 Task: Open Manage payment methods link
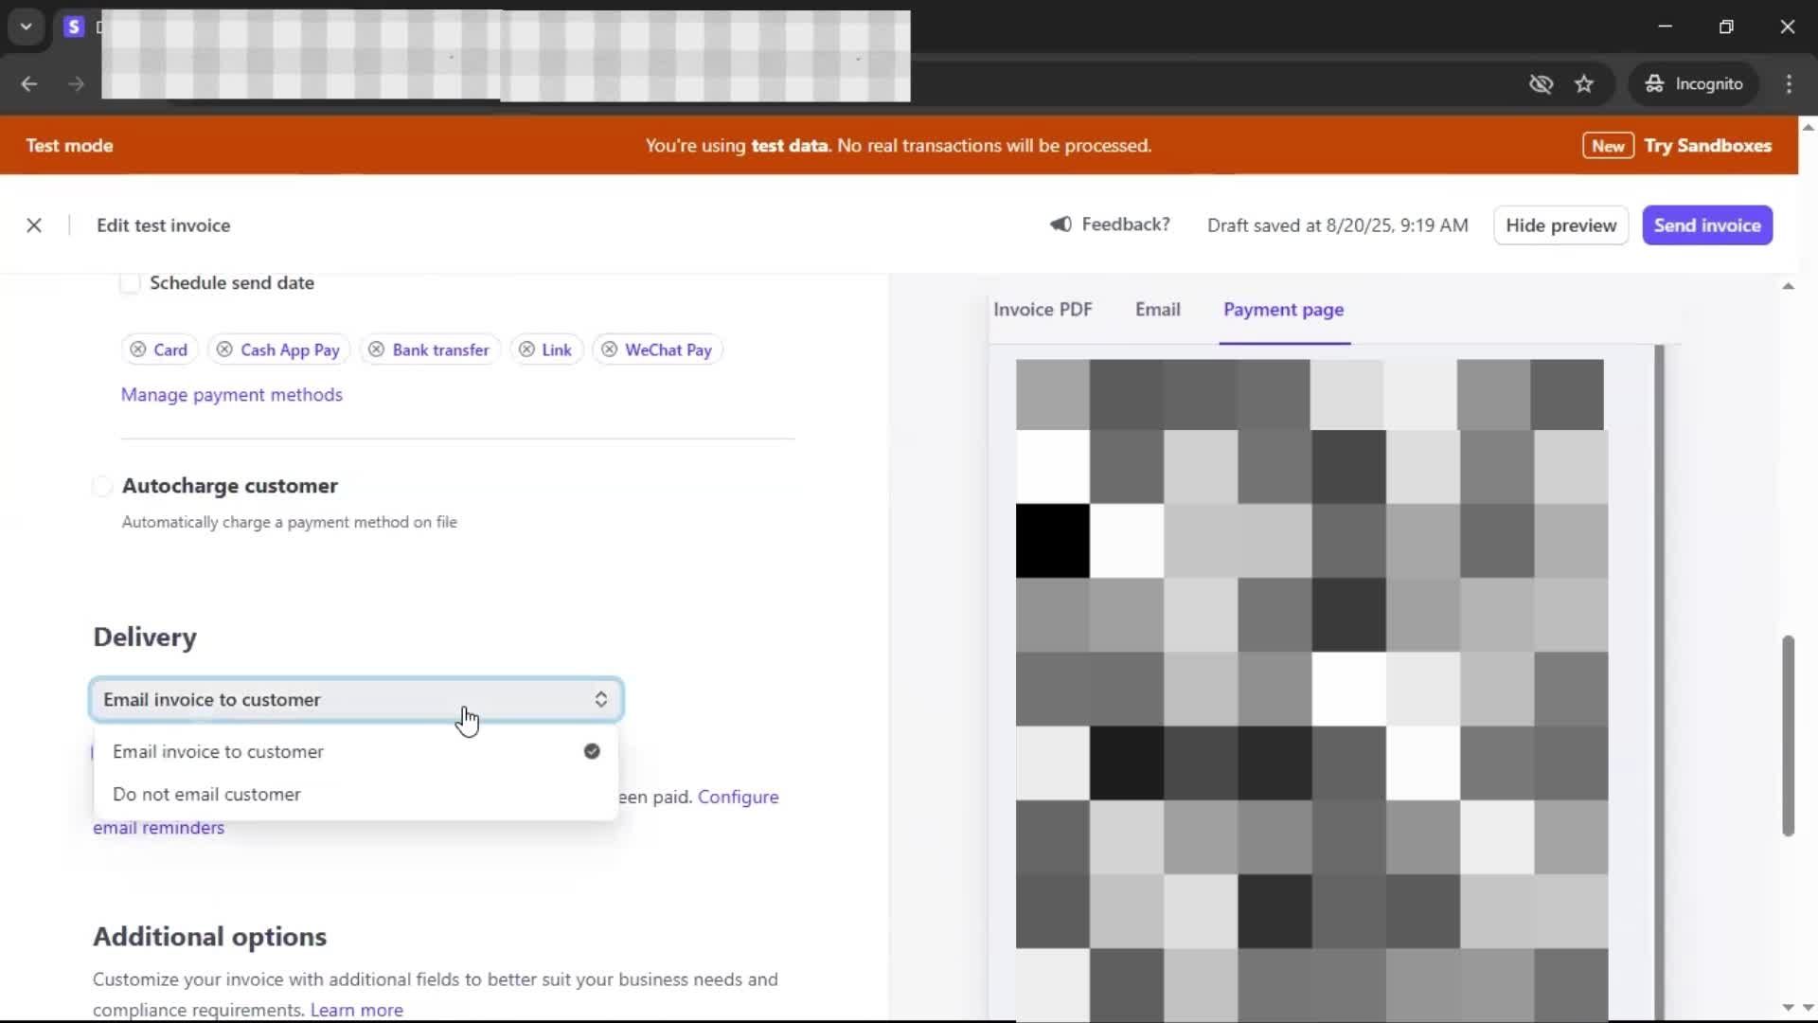231,395
